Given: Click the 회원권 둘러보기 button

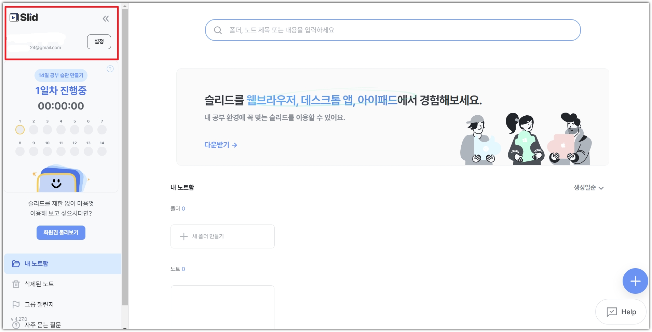Looking at the screenshot, I should coord(61,232).
